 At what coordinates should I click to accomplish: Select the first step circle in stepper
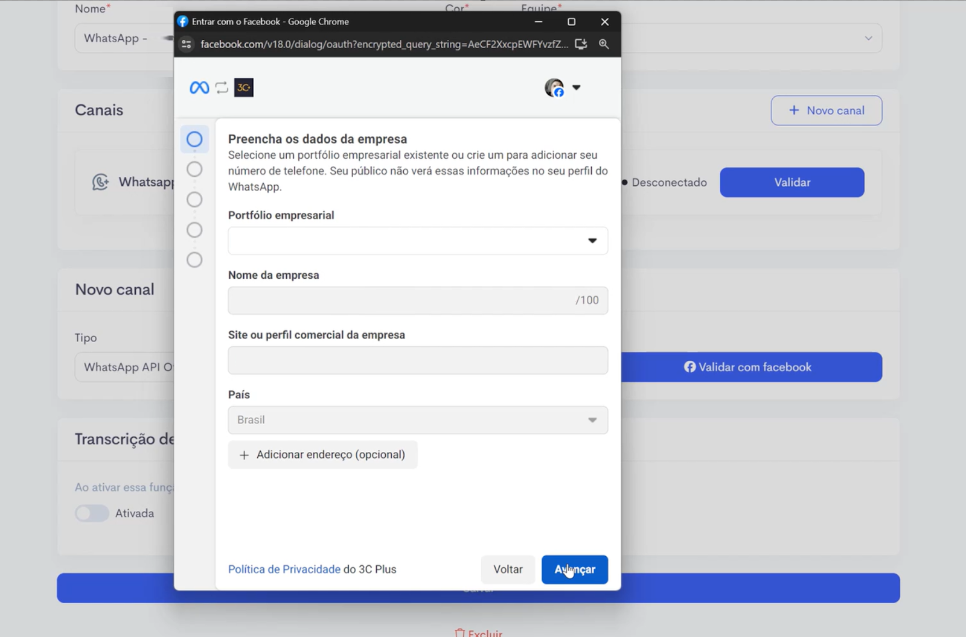pos(194,139)
